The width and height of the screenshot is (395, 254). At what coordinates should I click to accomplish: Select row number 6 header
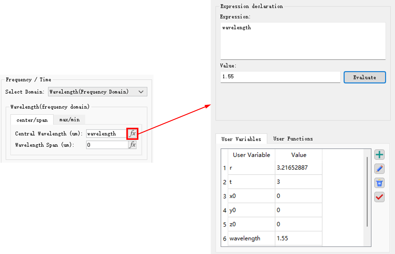click(x=224, y=238)
